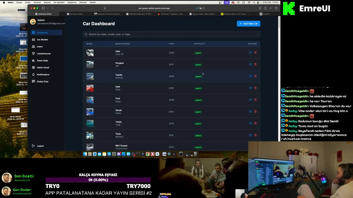Open Dosya menu in menu bar

click(19, 2)
